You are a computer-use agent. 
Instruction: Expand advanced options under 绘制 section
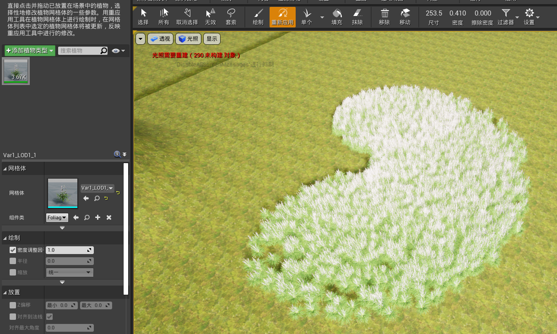coord(62,282)
